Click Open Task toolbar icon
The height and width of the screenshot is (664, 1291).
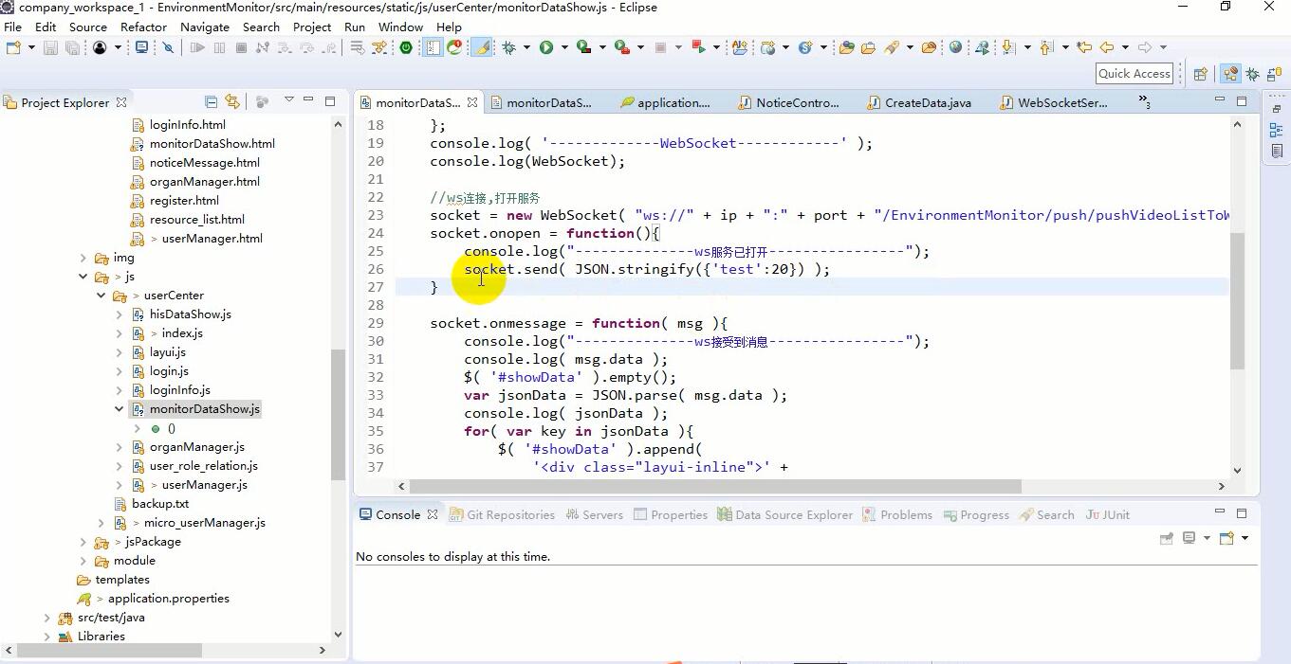coord(868,47)
